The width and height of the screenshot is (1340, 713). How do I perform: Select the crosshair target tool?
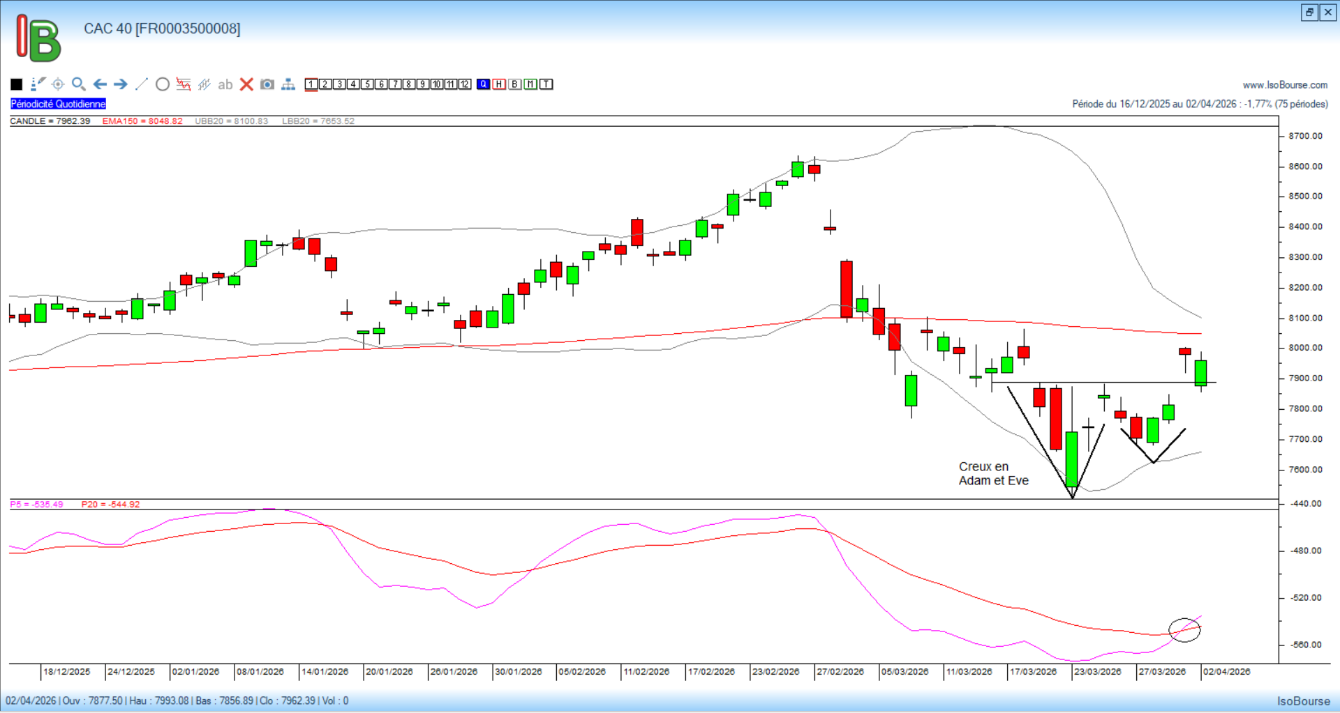pos(58,84)
